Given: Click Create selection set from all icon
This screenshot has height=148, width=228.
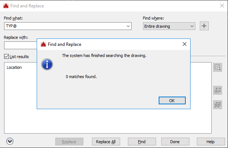Looking at the screenshot, I should pyautogui.click(x=218, y=105).
